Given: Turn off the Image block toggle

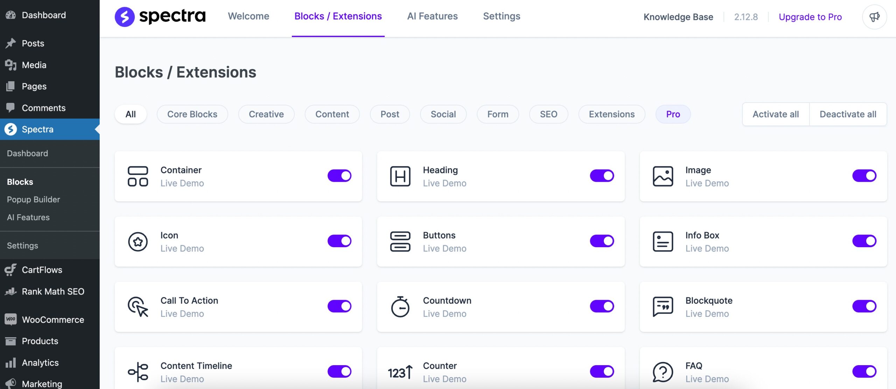Looking at the screenshot, I should click(864, 176).
